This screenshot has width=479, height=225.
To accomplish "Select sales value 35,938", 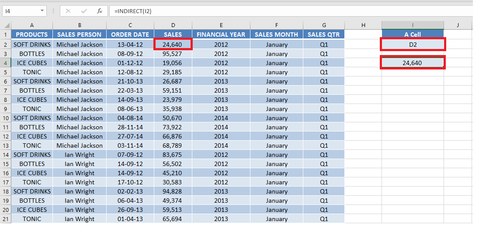I will (173, 109).
